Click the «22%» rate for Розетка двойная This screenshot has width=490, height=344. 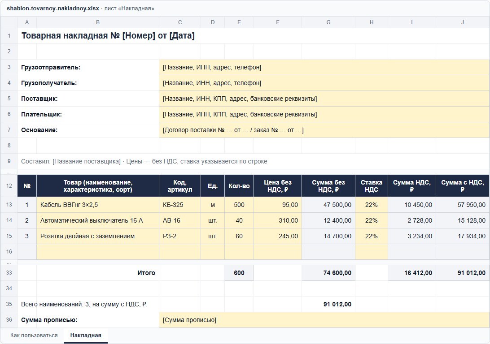tap(372, 236)
